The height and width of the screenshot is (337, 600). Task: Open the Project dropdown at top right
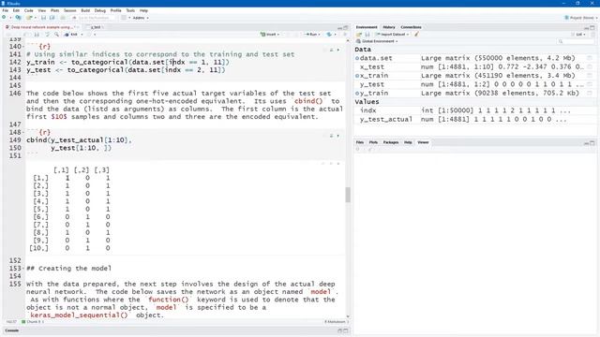tap(581, 18)
